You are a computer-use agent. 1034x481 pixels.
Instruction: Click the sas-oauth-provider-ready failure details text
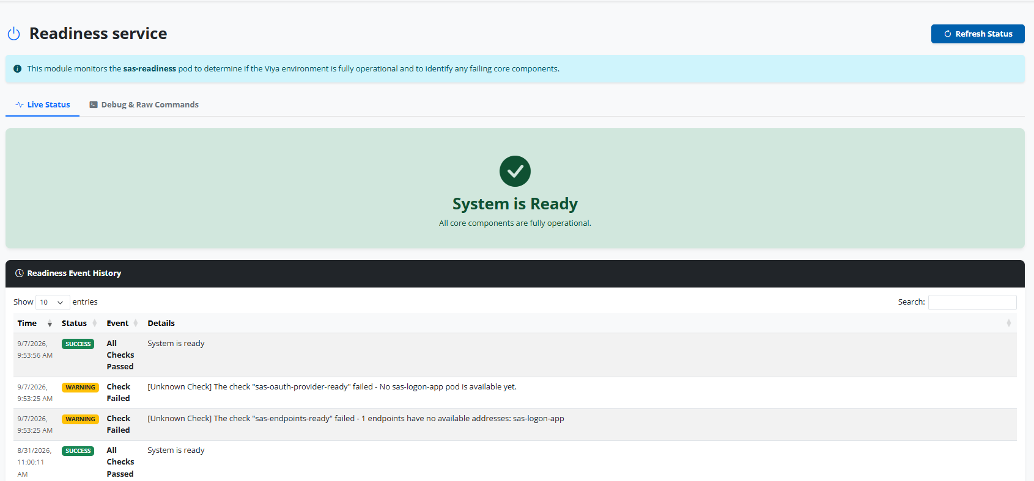tap(332, 387)
